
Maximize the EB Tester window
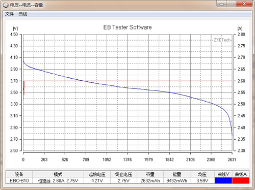click(x=231, y=4)
